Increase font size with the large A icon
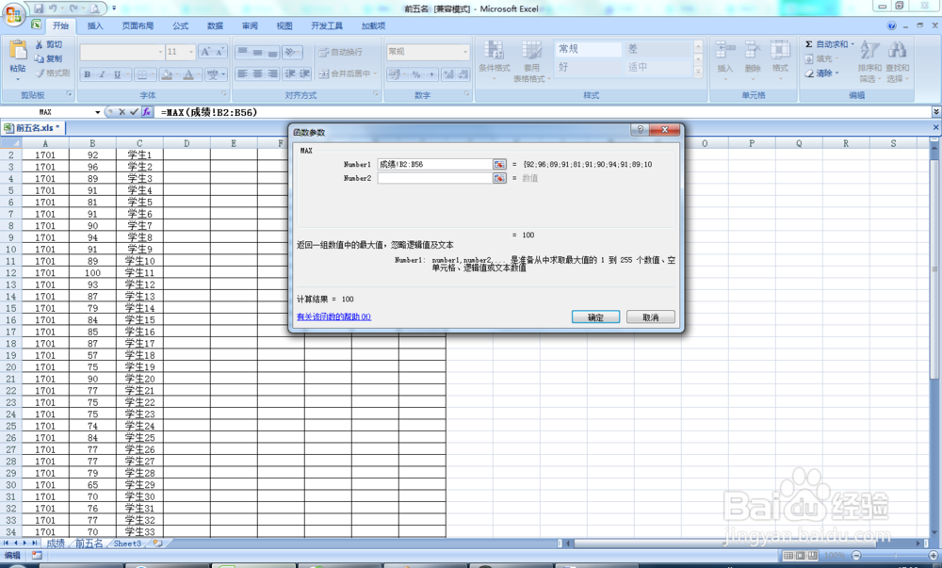Screen dimensions: 942x568 coord(205,52)
